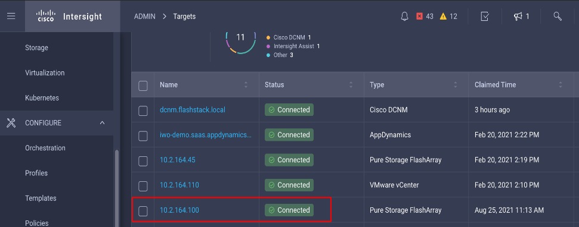
Task: Click the Intersight Assist legend entry
Action: pos(293,46)
